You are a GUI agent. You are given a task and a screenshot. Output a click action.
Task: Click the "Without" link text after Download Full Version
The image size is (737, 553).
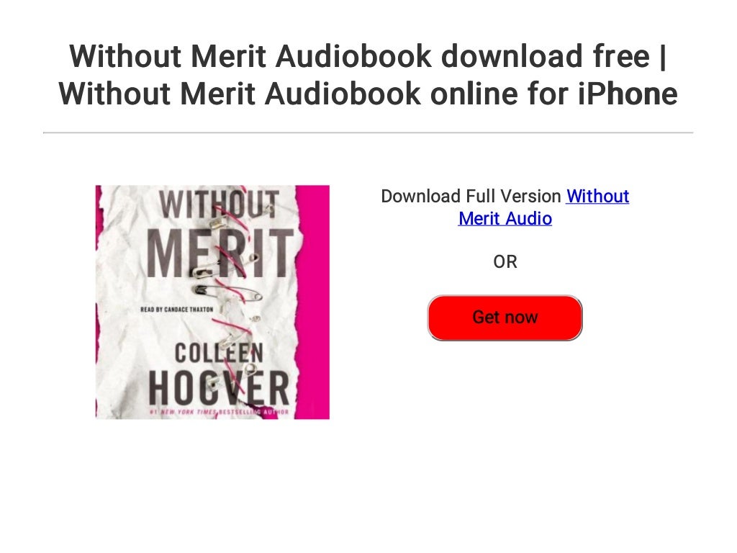click(x=597, y=196)
